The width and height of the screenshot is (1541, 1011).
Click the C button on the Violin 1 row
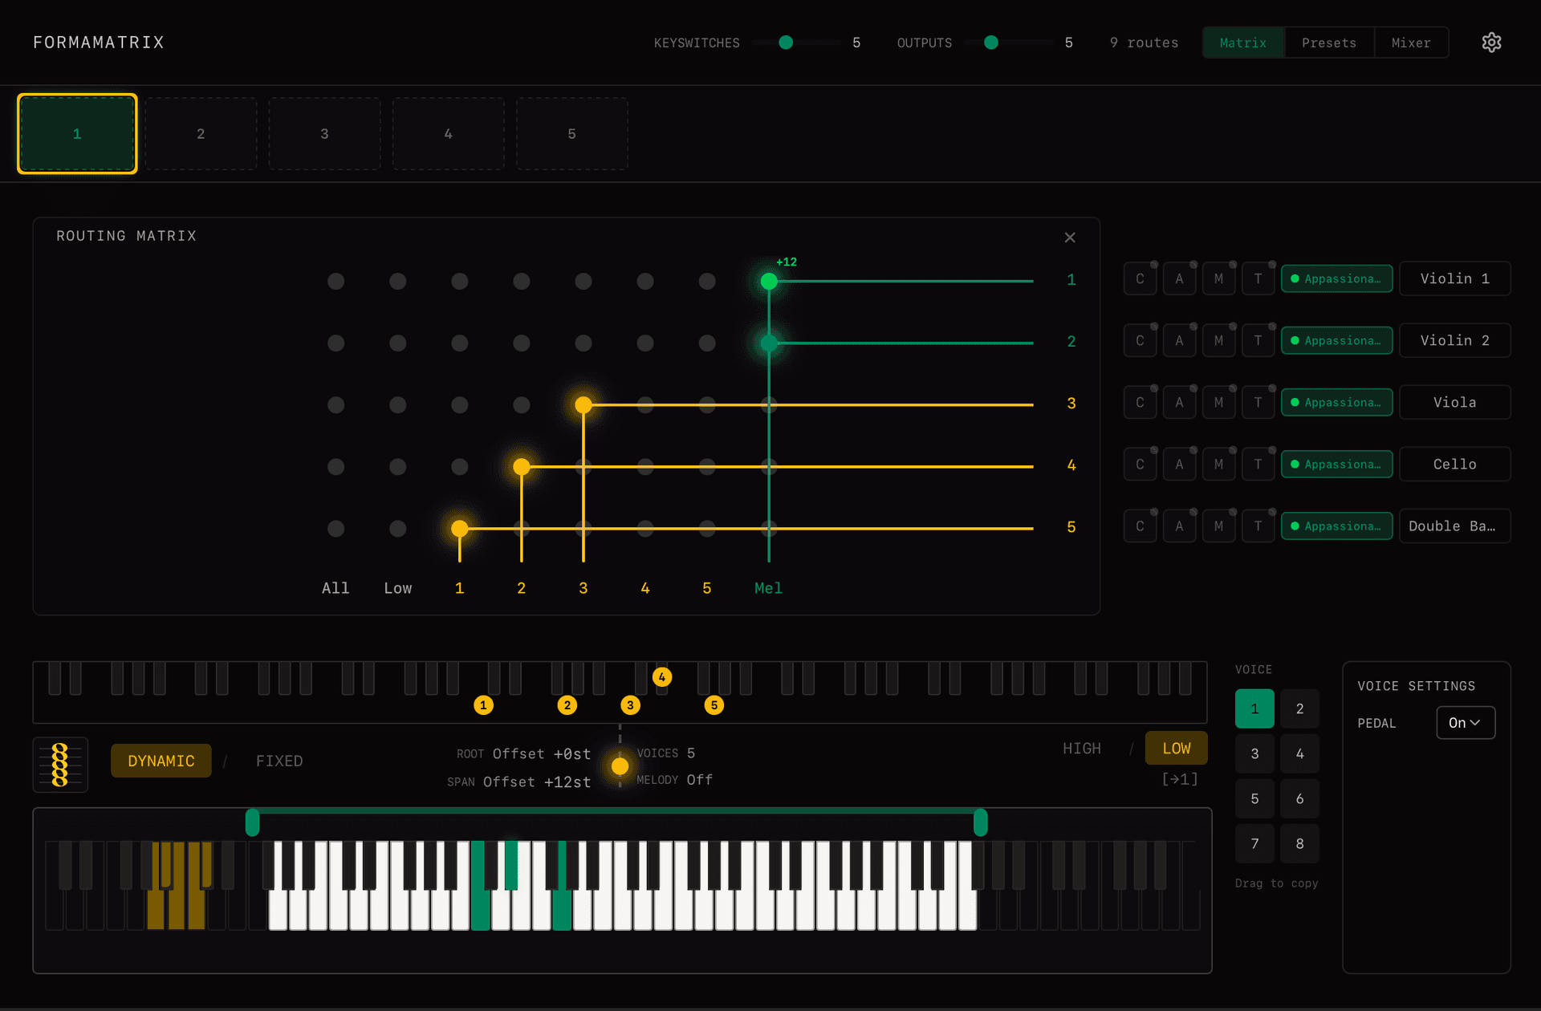pos(1140,278)
